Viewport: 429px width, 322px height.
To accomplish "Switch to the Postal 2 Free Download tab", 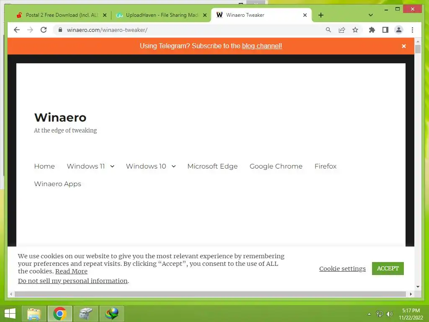I will click(x=62, y=15).
